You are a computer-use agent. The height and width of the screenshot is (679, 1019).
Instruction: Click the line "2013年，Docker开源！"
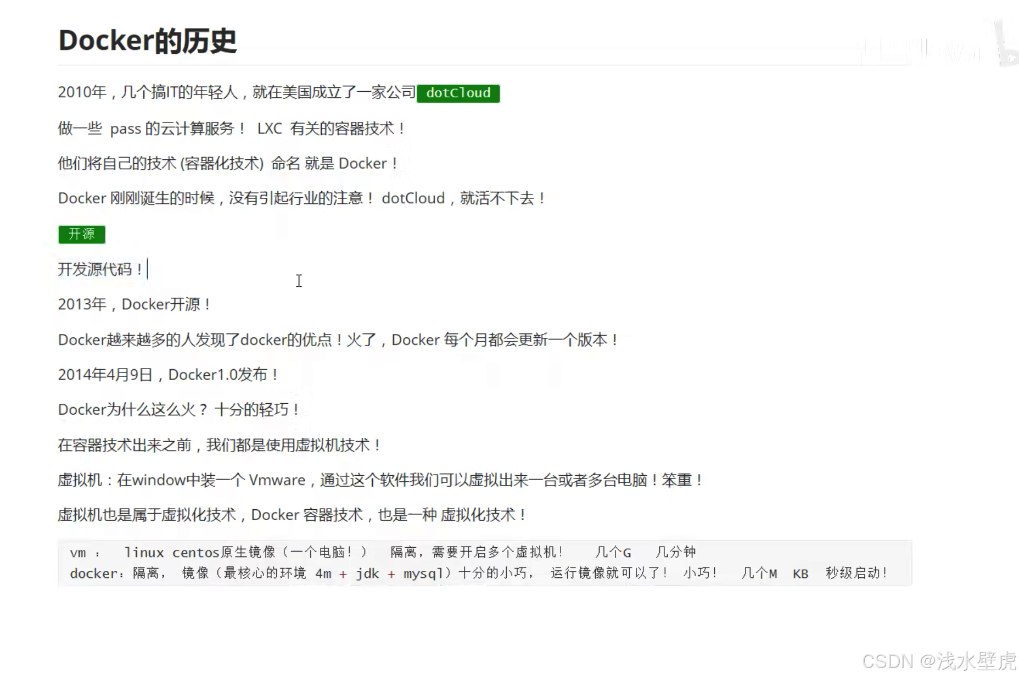tap(135, 304)
